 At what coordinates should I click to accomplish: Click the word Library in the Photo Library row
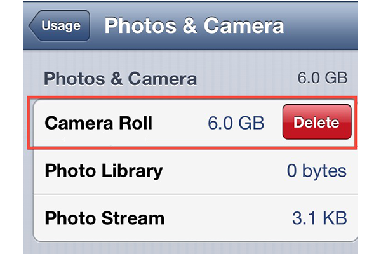point(132,171)
